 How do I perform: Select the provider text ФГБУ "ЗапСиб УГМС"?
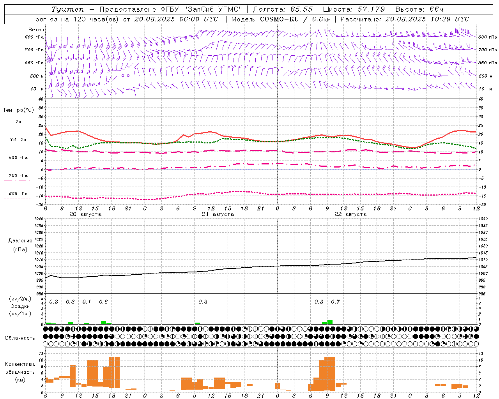(202, 9)
